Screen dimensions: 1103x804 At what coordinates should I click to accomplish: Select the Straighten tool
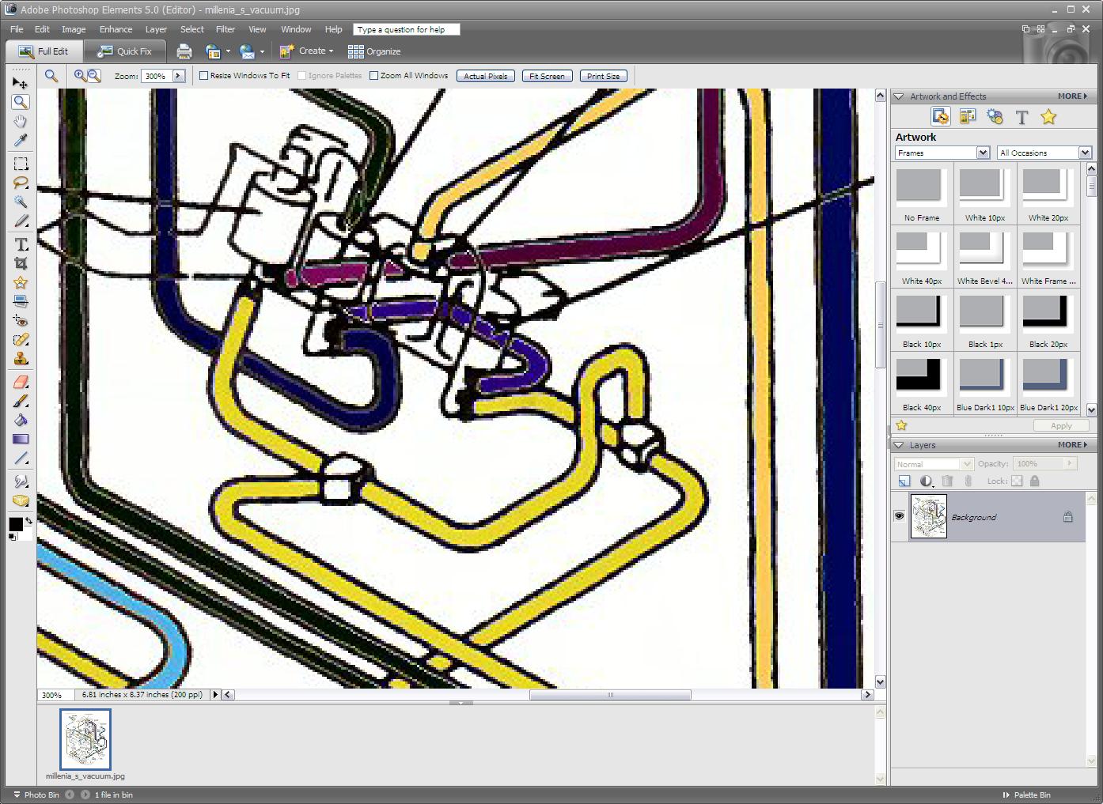tap(21, 301)
